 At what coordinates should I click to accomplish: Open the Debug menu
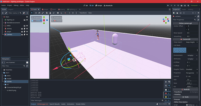click(x=16, y=5)
